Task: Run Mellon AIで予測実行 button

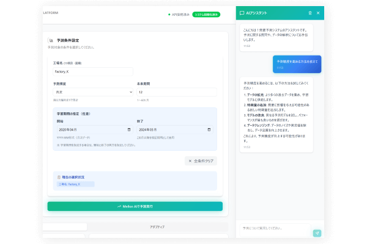Action: (135, 206)
